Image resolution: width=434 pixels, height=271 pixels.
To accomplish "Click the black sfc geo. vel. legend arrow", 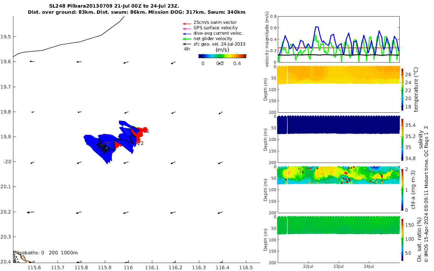I will click(187, 44).
